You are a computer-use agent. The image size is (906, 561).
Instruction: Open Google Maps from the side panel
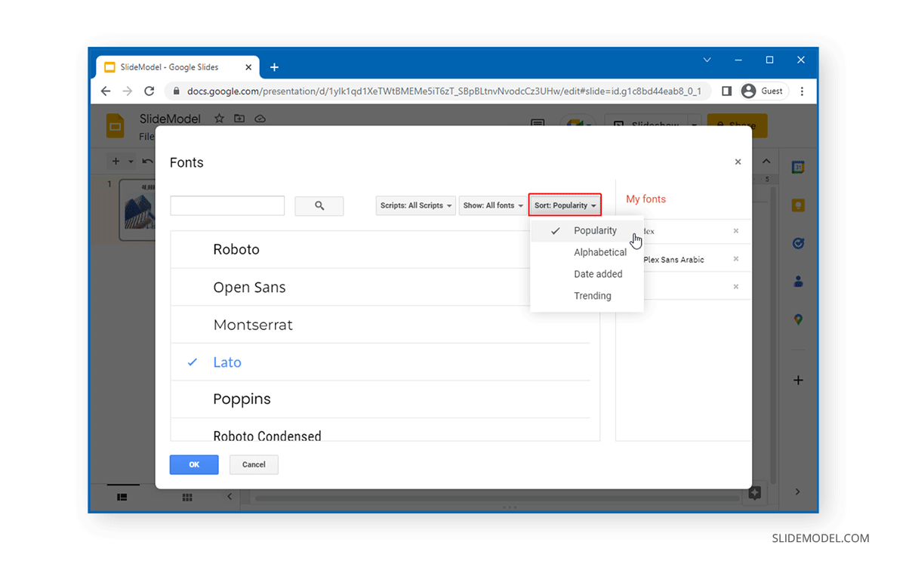coord(798,319)
